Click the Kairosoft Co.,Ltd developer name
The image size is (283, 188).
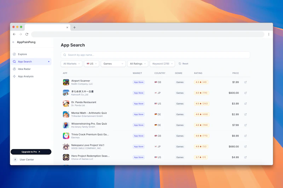tap(80, 95)
